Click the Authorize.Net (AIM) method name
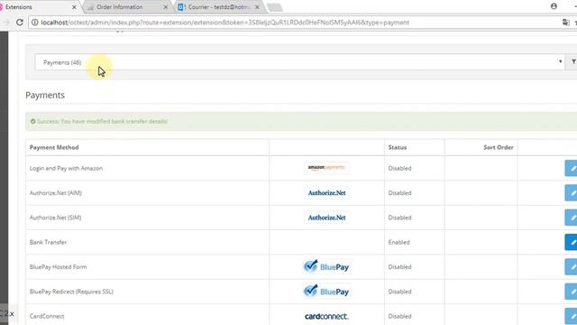The width and height of the screenshot is (577, 325). coord(56,193)
